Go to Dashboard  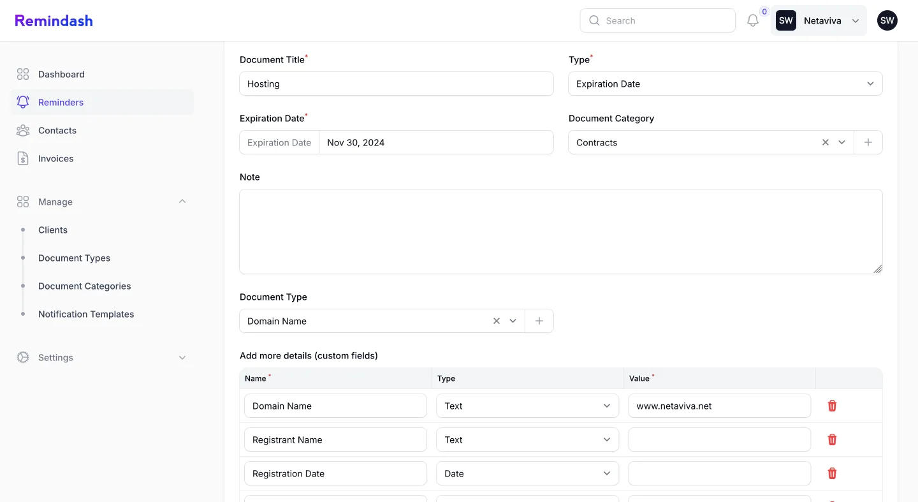(102, 74)
